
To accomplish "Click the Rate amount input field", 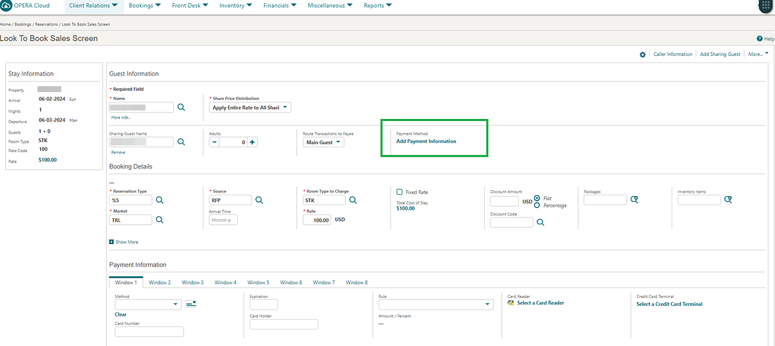I will click(x=317, y=220).
